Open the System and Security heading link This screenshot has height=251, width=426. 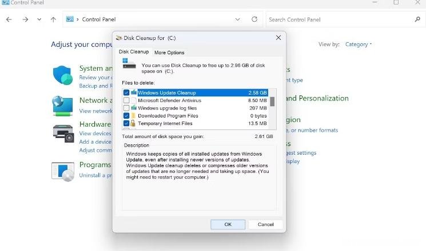point(95,68)
